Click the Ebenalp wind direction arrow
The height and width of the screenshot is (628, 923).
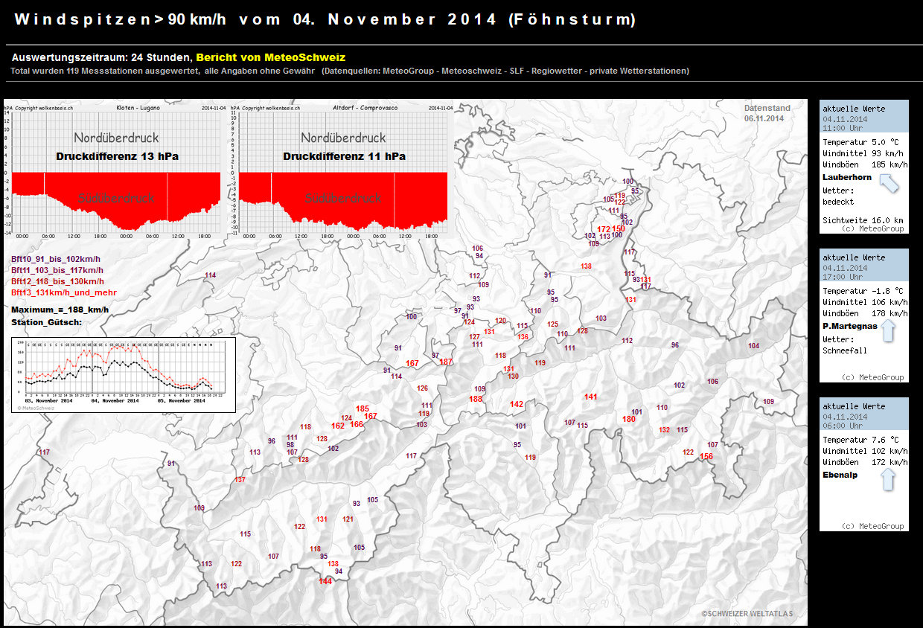pyautogui.click(x=888, y=478)
